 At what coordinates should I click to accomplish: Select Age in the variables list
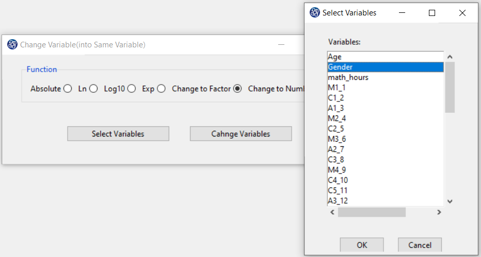click(386, 57)
